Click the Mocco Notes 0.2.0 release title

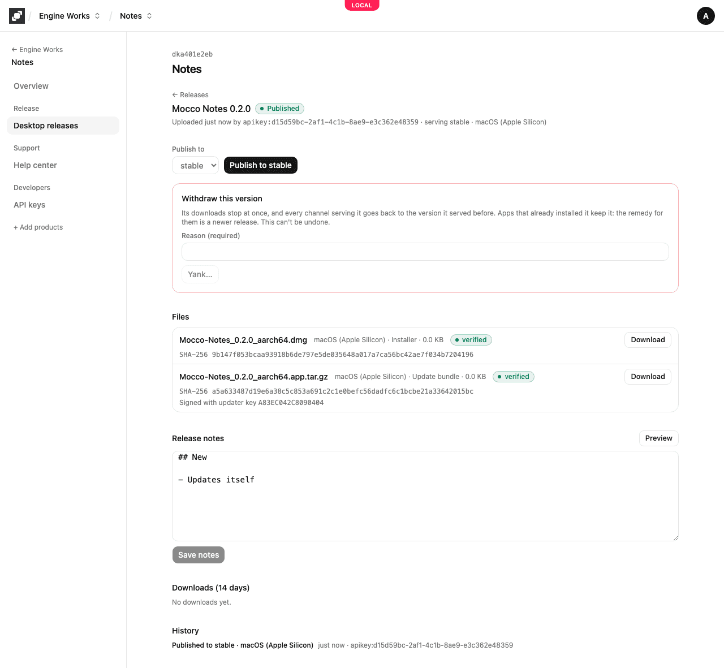[211, 109]
